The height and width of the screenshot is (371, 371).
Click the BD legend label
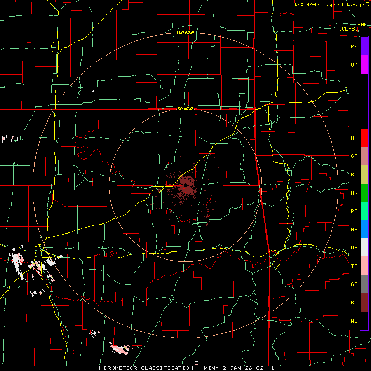click(x=354, y=175)
